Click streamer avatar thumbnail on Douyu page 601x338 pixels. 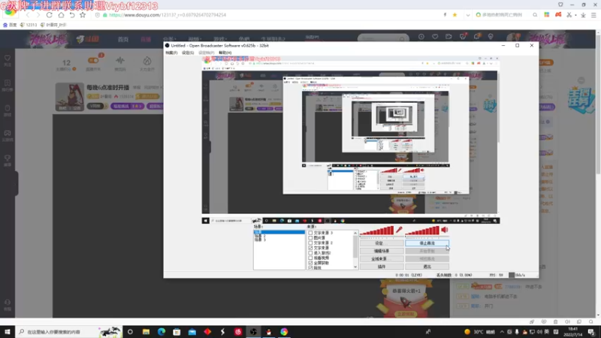pos(69,97)
